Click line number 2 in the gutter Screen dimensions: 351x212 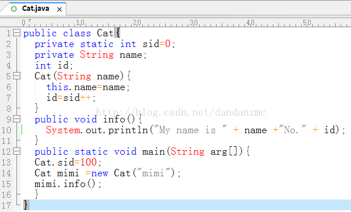click(9, 44)
